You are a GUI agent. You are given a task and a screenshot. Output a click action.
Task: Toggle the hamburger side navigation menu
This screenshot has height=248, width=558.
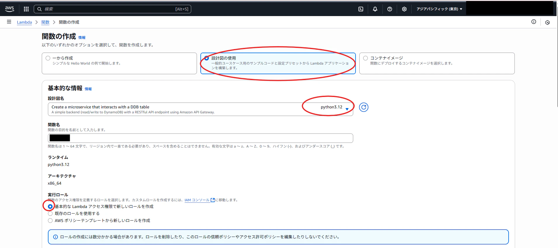(9, 22)
